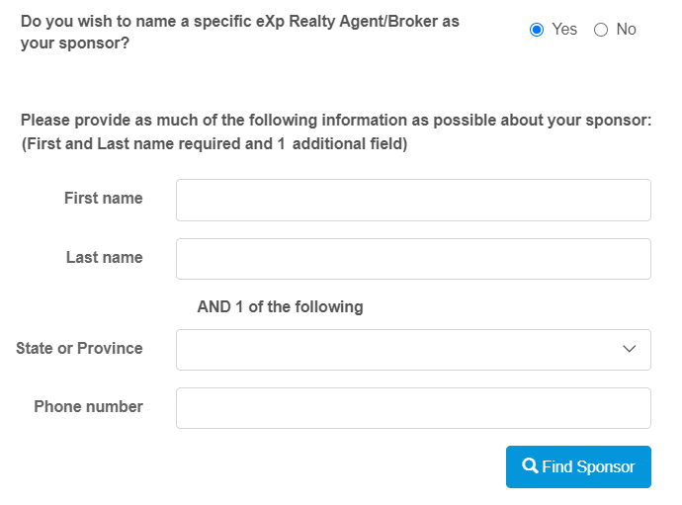
Task: Click "AND 1 of the following" text
Action: [280, 307]
